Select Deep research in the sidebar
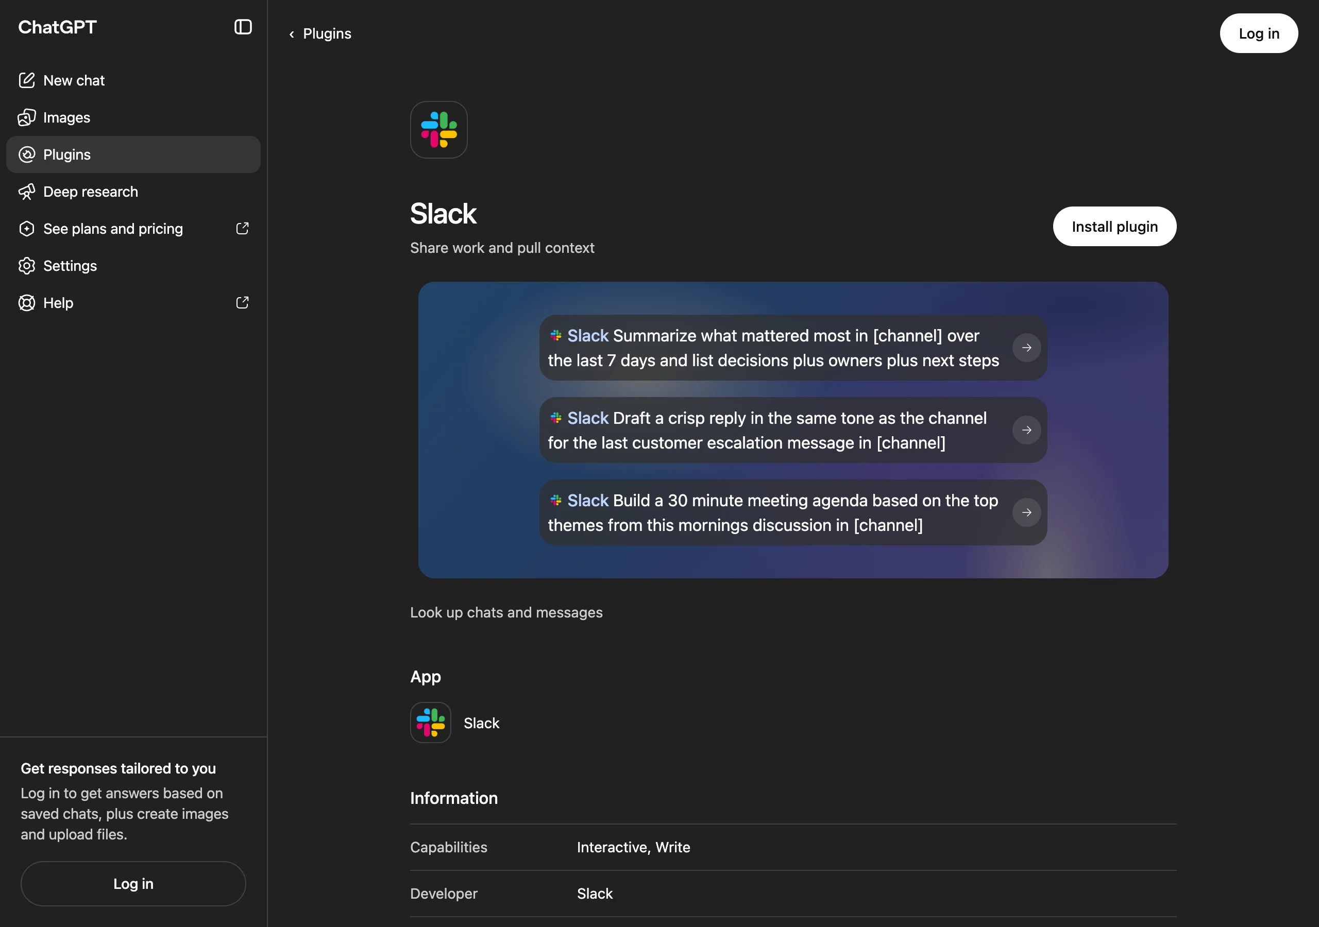 point(133,192)
